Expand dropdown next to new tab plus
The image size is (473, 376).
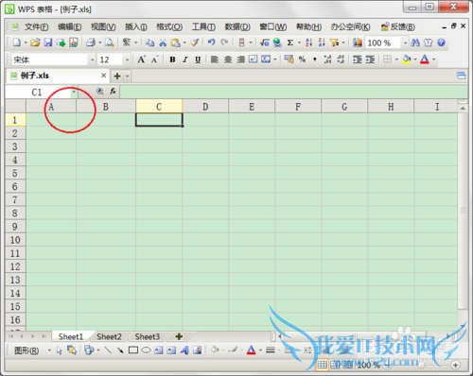127,76
